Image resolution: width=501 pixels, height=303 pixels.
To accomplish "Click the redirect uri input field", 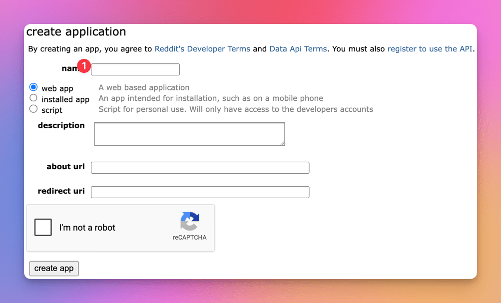I will 200,192.
